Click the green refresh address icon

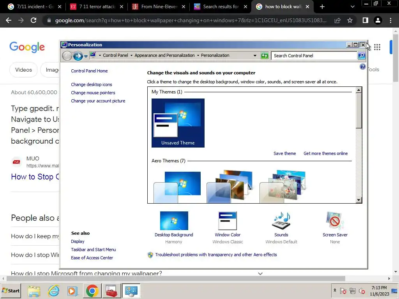pos(265,55)
